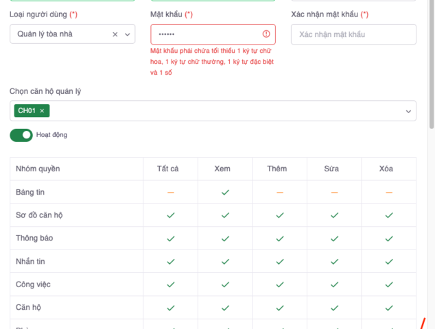Viewport: 435px width, 329px height.
Task: Click the Xác nhận mật khẩu field
Action: click(353, 34)
